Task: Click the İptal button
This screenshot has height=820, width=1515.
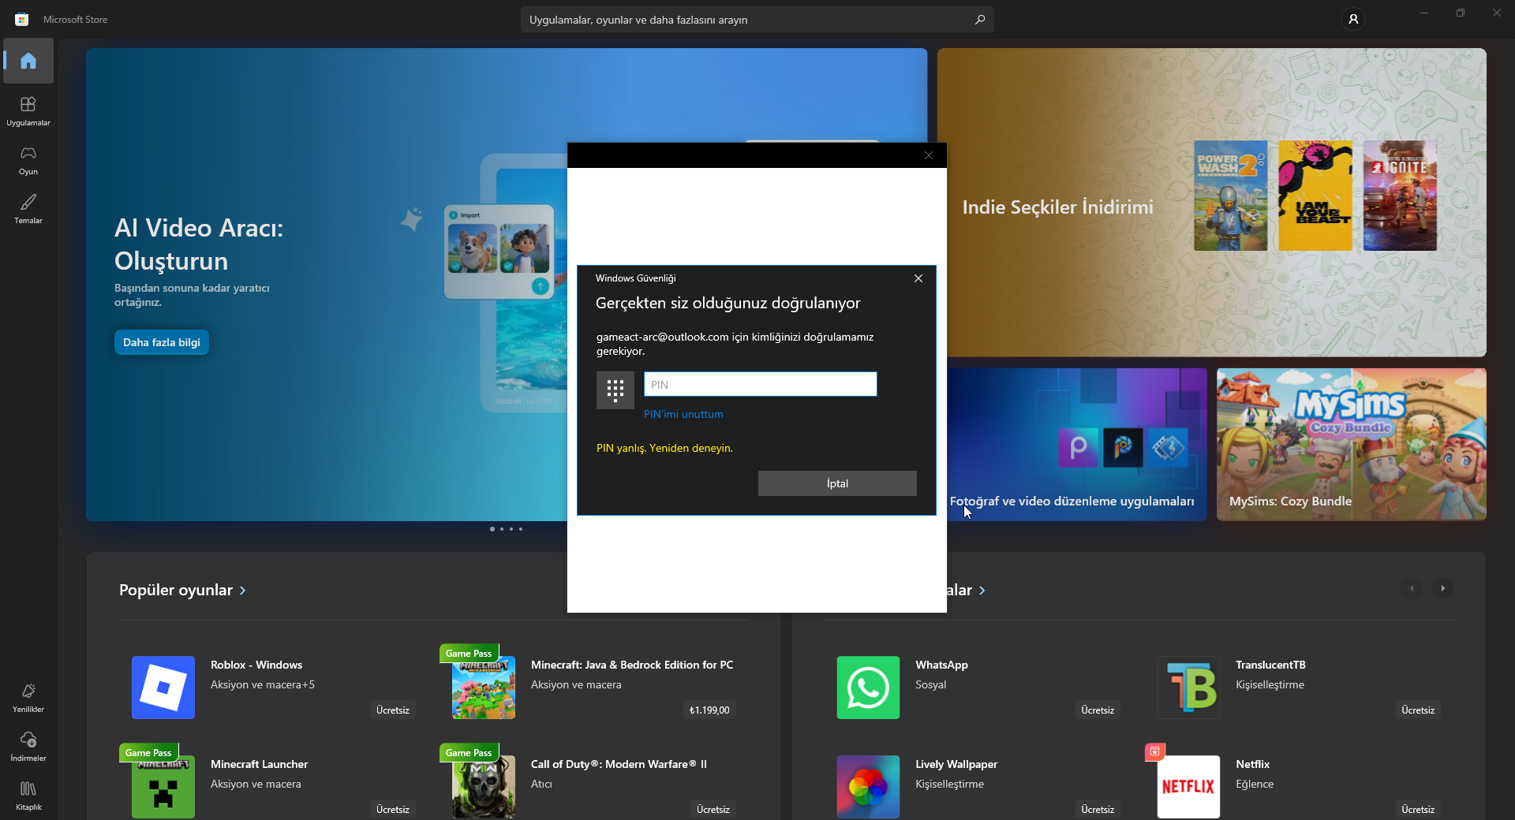Action: [837, 483]
